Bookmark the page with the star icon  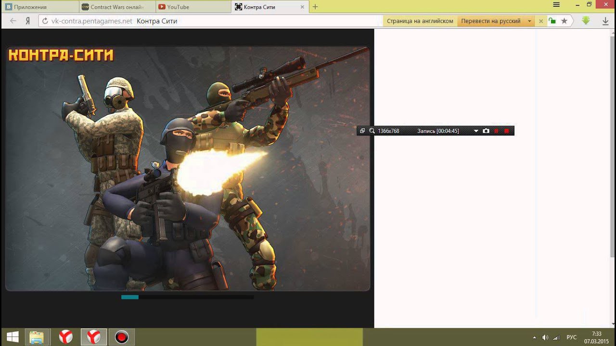pyautogui.click(x=564, y=21)
